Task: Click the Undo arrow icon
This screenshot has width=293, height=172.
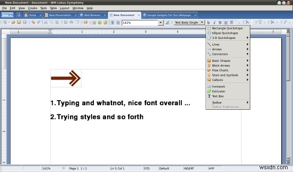Action: (x=33, y=22)
